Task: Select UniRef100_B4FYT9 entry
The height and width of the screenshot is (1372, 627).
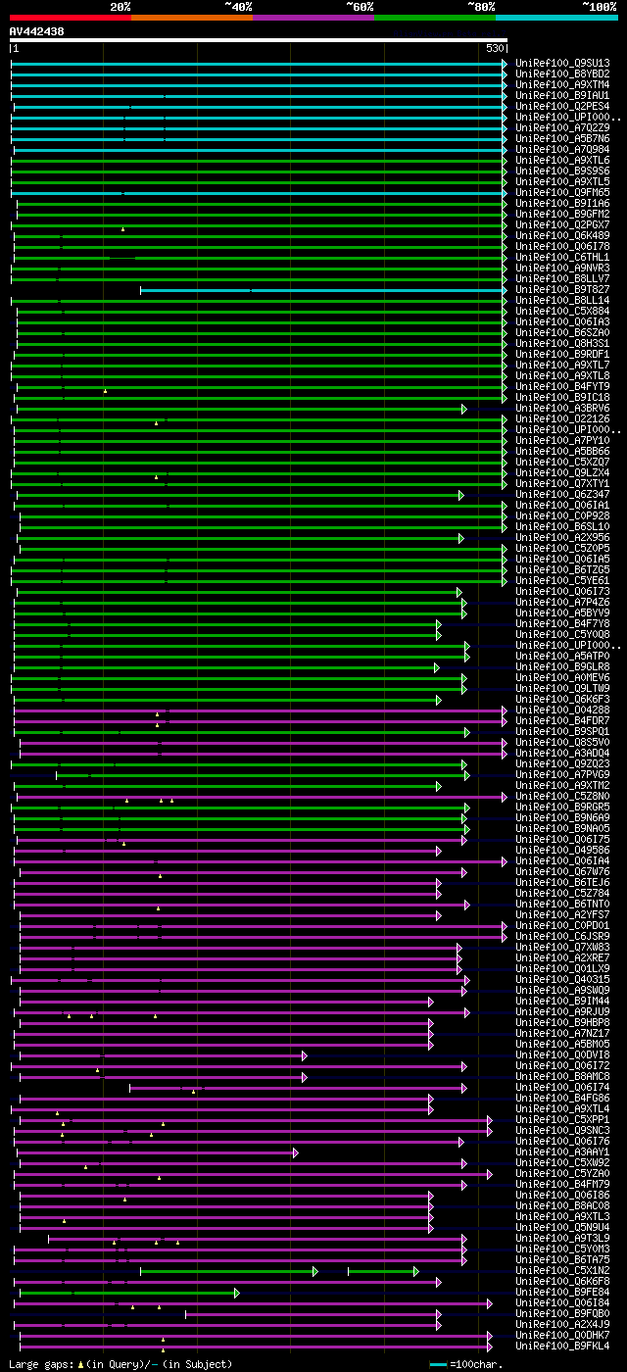Action: pos(562,386)
